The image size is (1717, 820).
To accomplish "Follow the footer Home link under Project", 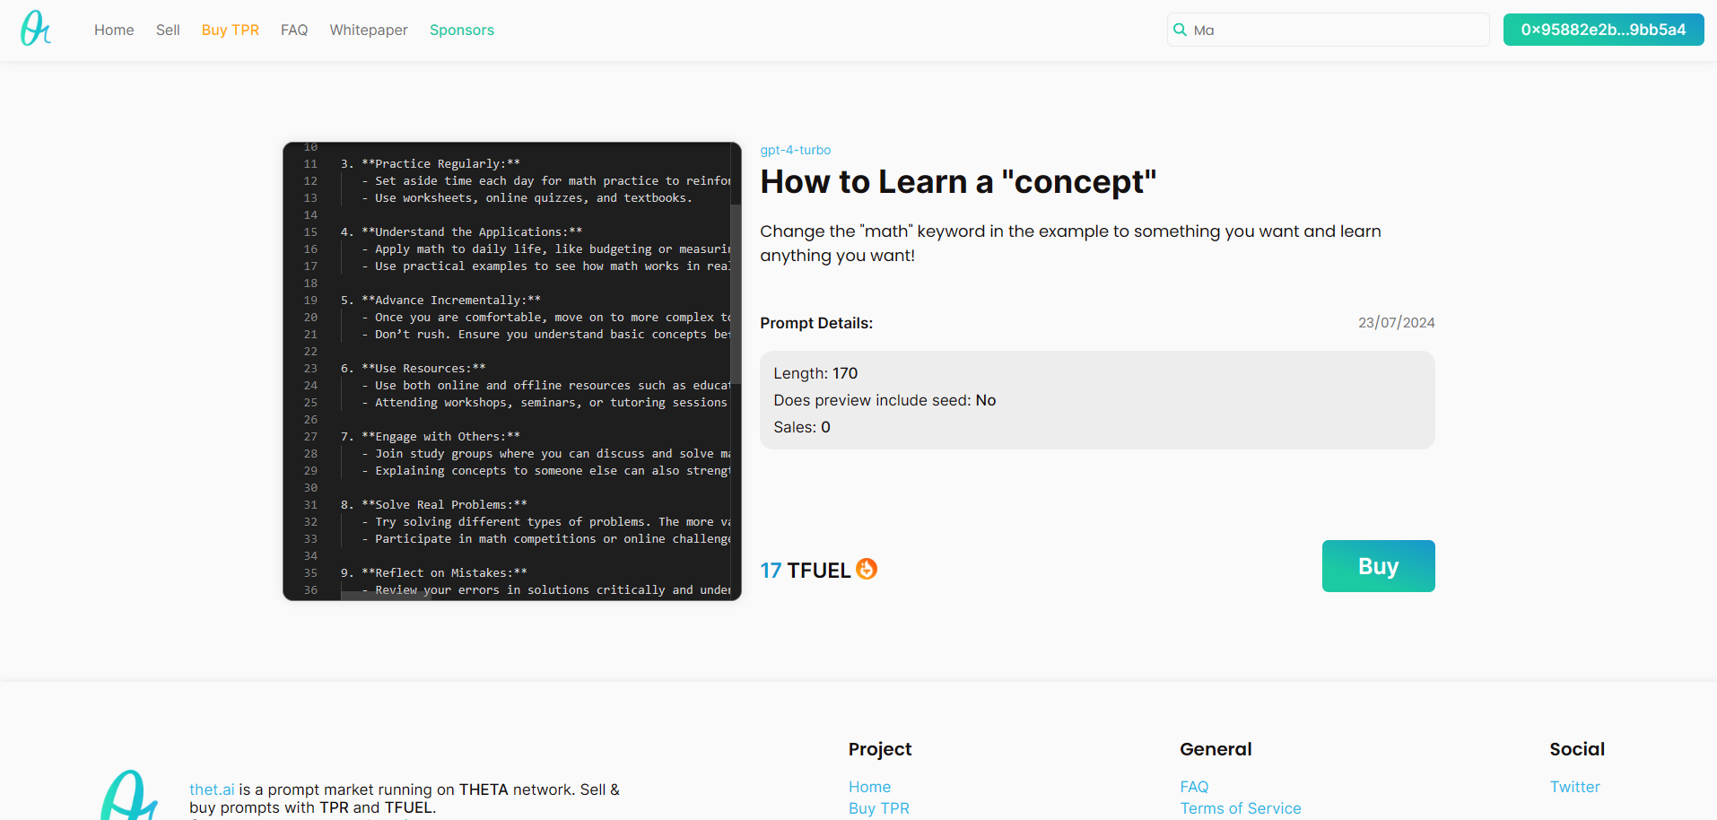I will click(869, 787).
